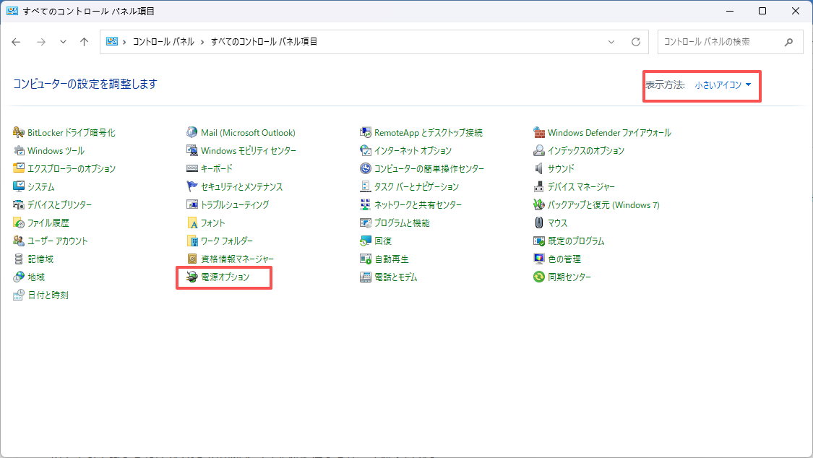The image size is (813, 458).
Task: Click the デバイス マネージャー icon
Action: tap(538, 186)
